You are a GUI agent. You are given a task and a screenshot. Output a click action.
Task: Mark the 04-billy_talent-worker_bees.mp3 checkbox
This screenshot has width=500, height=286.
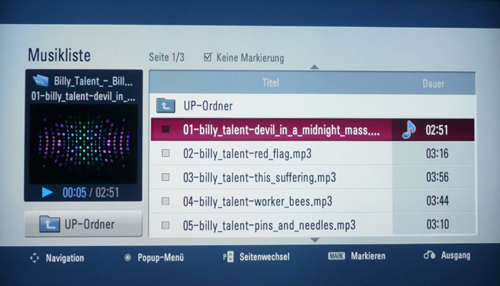coord(166,201)
